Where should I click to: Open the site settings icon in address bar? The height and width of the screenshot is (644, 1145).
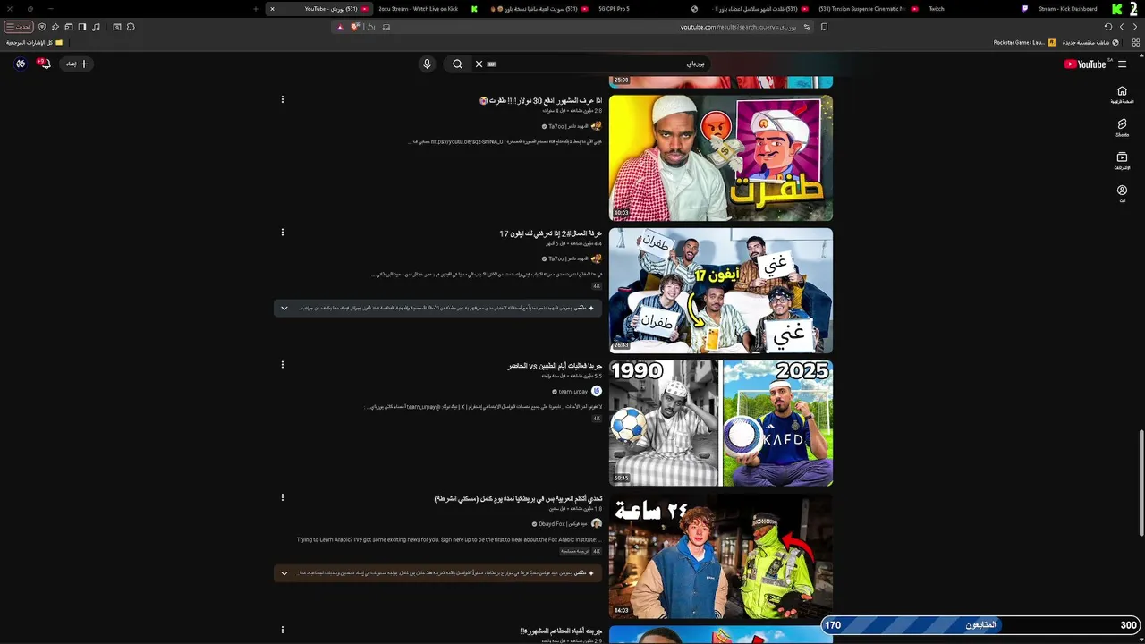point(806,27)
